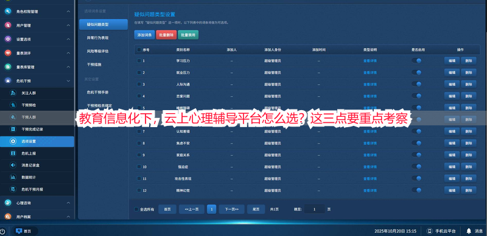
Task: Click the 危机上报 icon
Action: click(13, 153)
